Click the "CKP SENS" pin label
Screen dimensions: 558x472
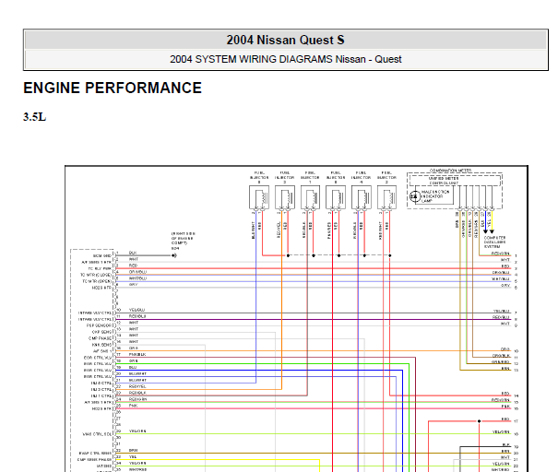click(101, 332)
